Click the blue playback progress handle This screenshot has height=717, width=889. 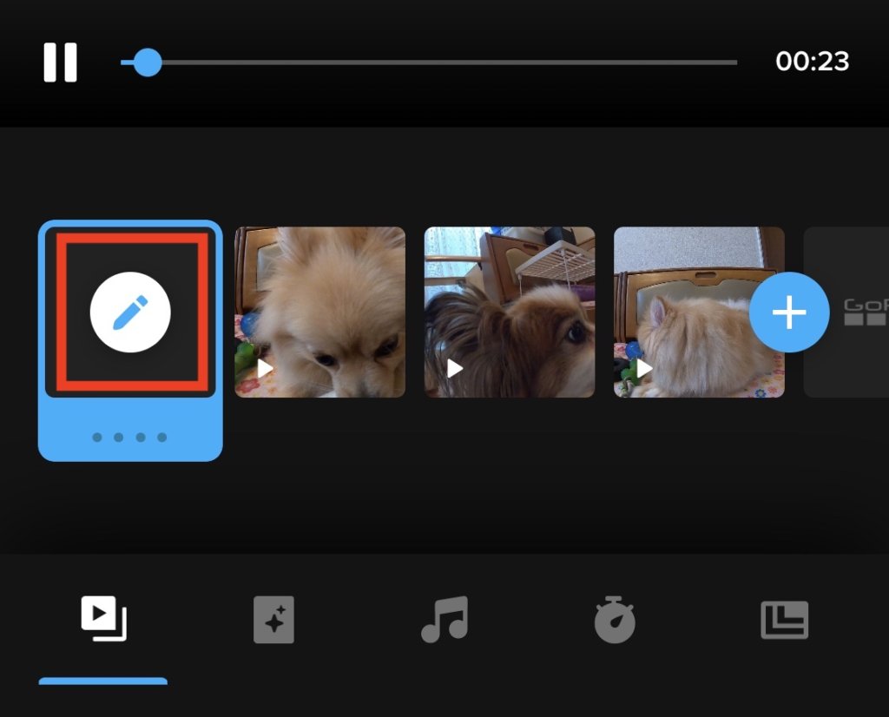148,62
